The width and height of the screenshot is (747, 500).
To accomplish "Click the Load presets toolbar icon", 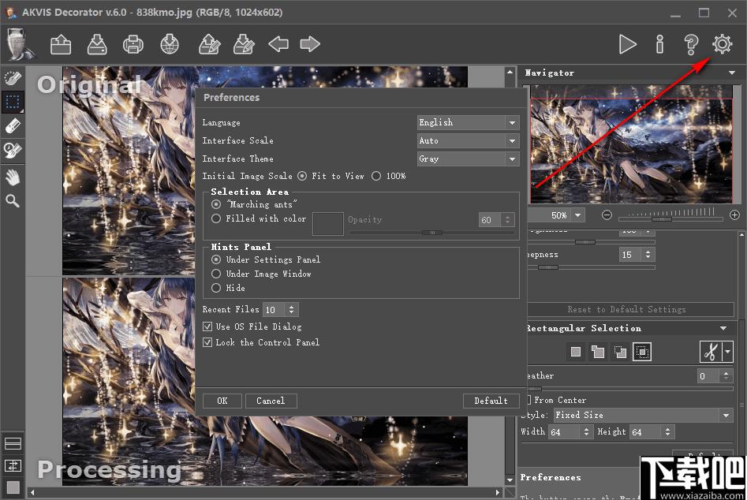I will tap(209, 45).
